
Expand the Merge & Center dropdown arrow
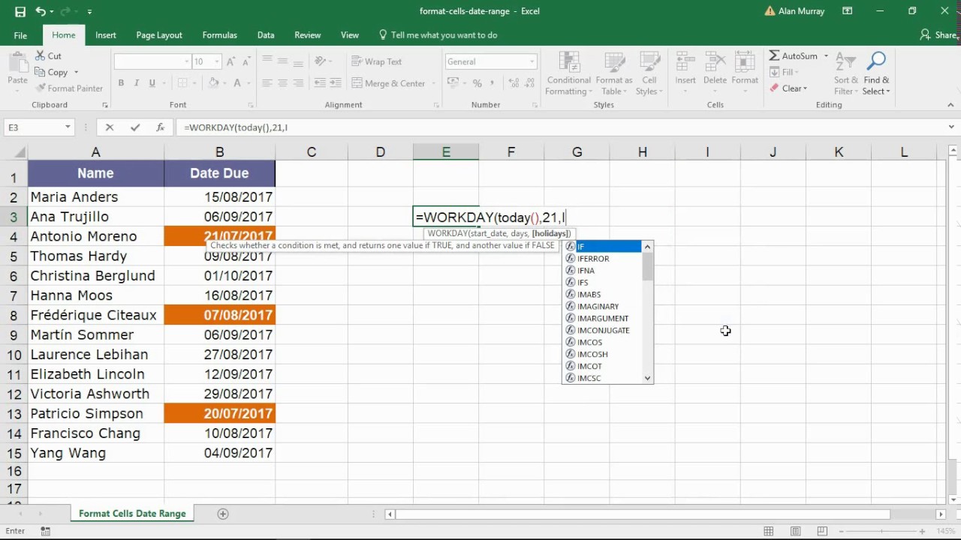click(432, 83)
